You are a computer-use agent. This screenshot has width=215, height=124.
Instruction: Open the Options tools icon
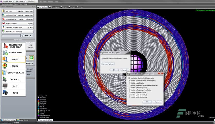click(x=30, y=45)
